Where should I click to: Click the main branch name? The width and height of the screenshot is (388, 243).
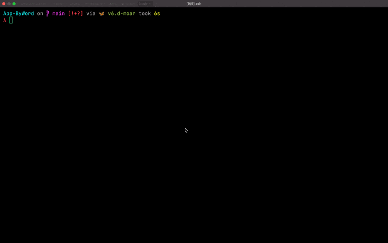click(58, 14)
